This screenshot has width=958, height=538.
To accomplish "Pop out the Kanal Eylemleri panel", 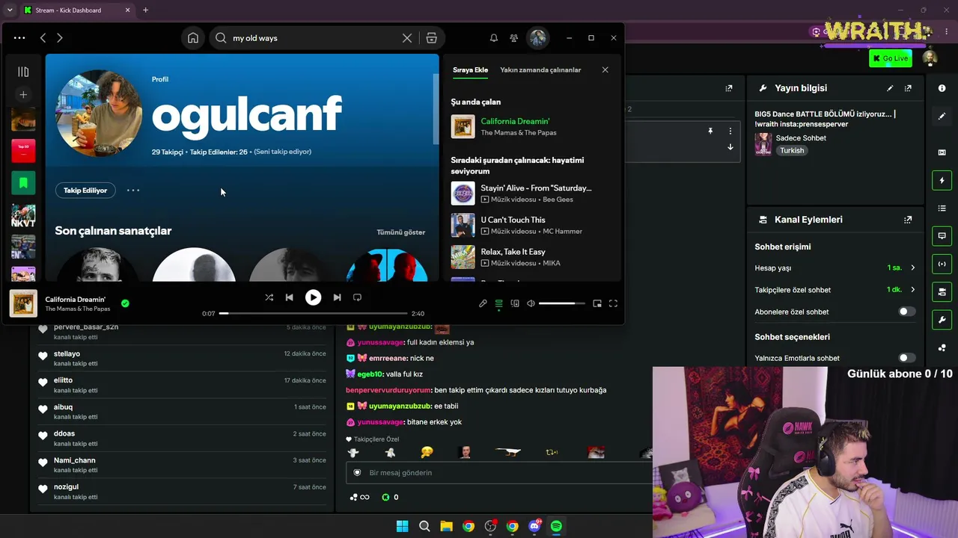I will click(x=908, y=220).
